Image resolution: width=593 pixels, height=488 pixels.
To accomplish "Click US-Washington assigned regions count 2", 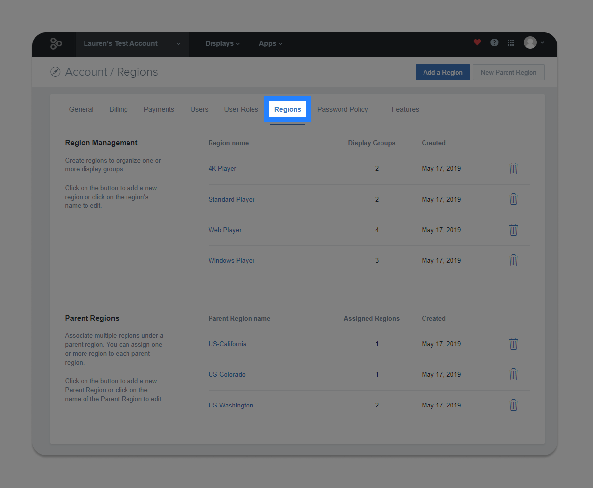I will [x=377, y=405].
